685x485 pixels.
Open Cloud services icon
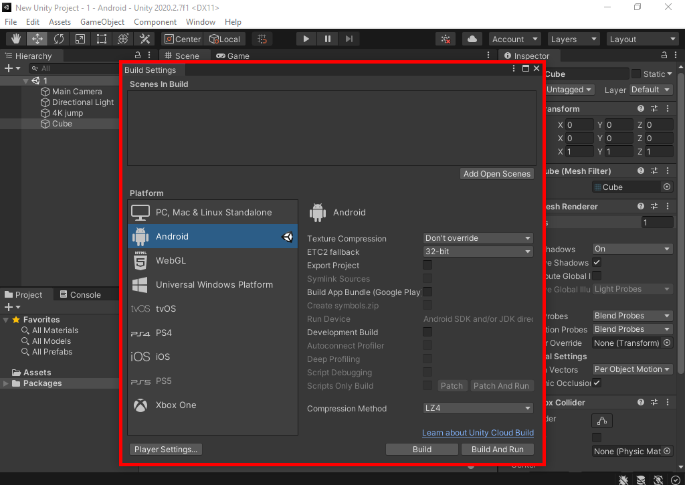tap(473, 39)
